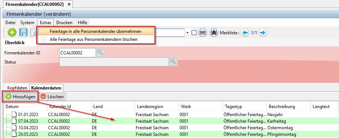Image resolution: width=339 pixels, height=138 pixels.
Task: Click document icon of the 29.05.2023 row
Action: 14,134
